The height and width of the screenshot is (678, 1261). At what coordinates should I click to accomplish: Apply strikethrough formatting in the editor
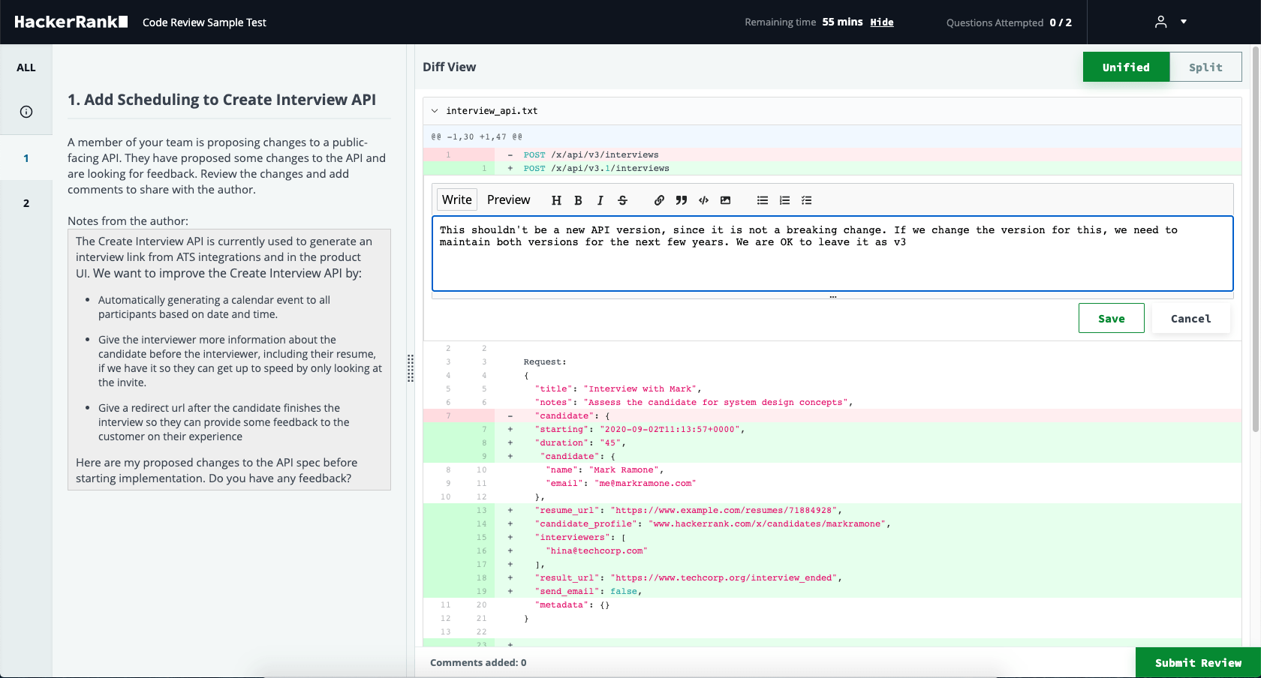point(622,200)
